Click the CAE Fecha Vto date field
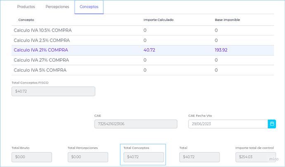This screenshot has height=167, width=285. pos(228,124)
